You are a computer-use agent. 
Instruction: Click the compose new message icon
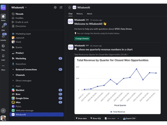[x=61, y=7]
